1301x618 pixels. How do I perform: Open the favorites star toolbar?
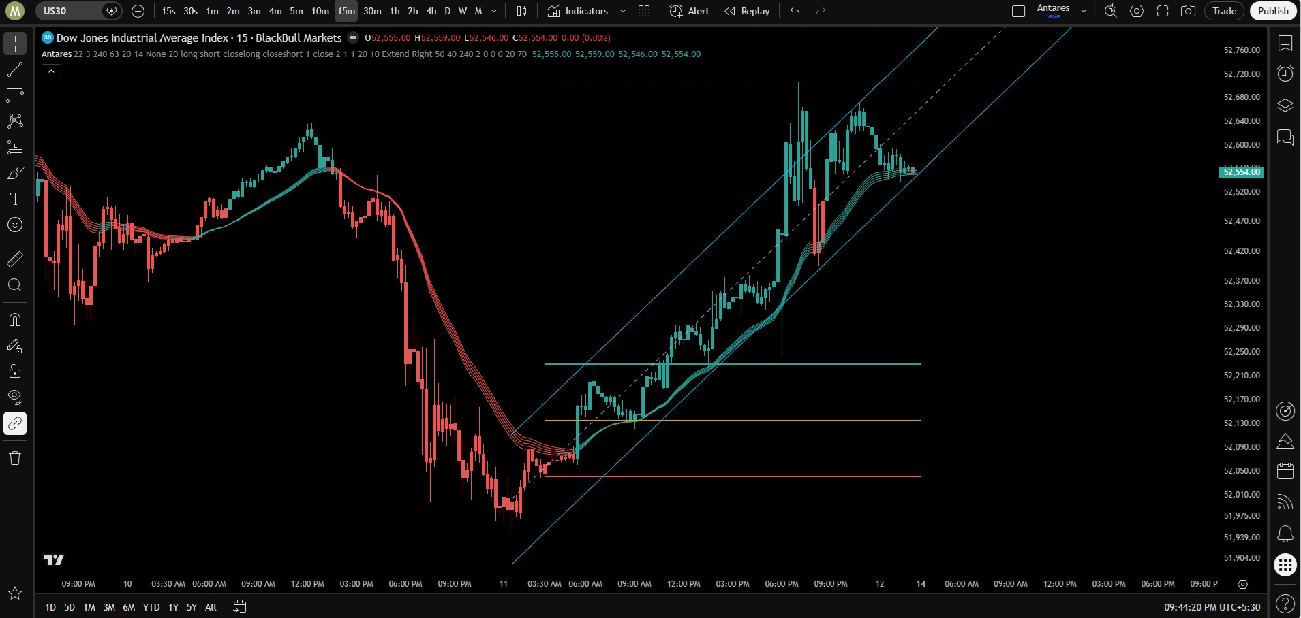pos(15,593)
